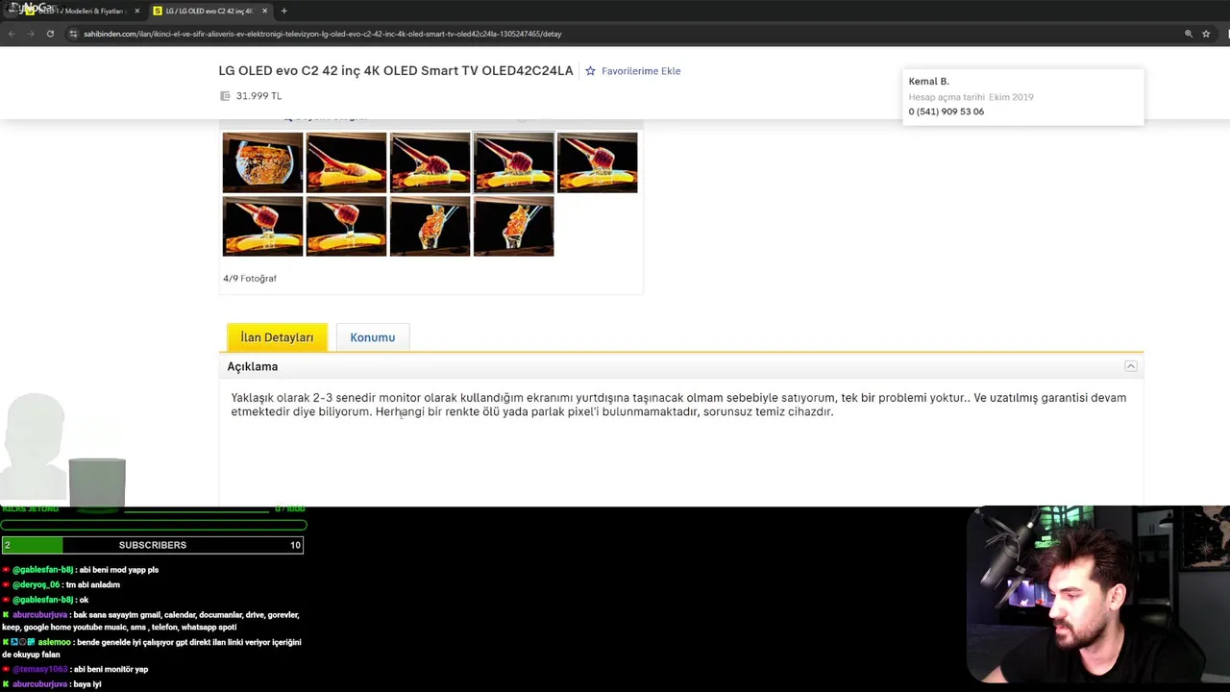Click the 4/9 Fotoğraf counter text

(x=250, y=279)
